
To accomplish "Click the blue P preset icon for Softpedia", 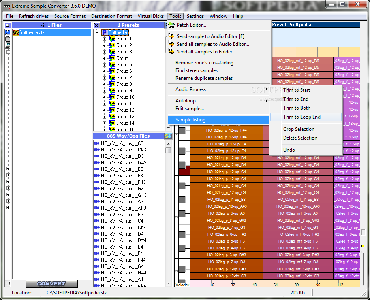I will [x=105, y=32].
